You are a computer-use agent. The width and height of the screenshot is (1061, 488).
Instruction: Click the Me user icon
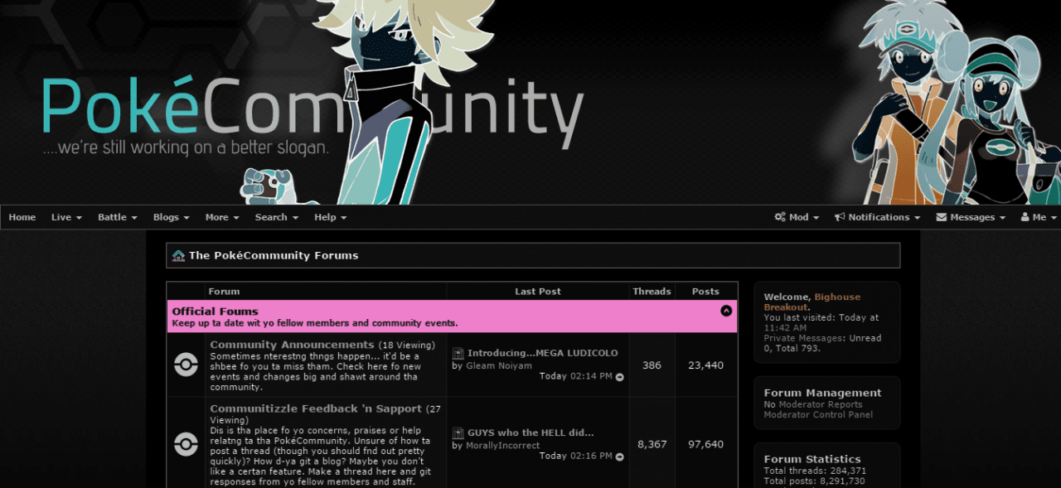point(1025,217)
